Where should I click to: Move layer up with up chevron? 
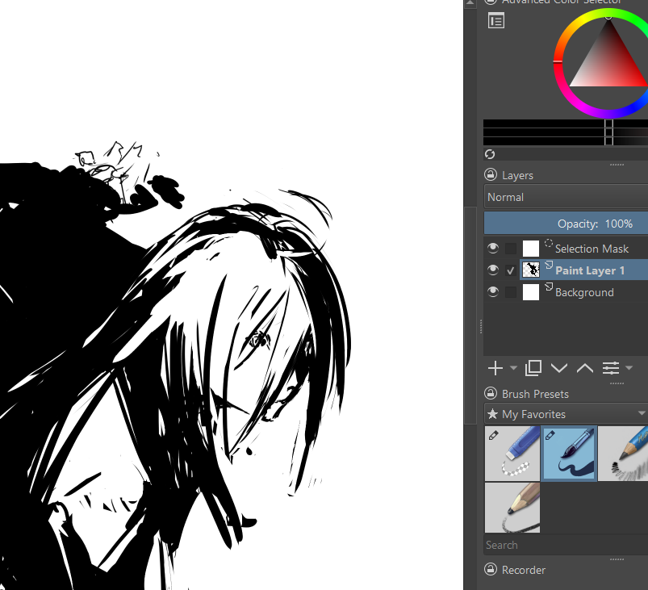(585, 368)
